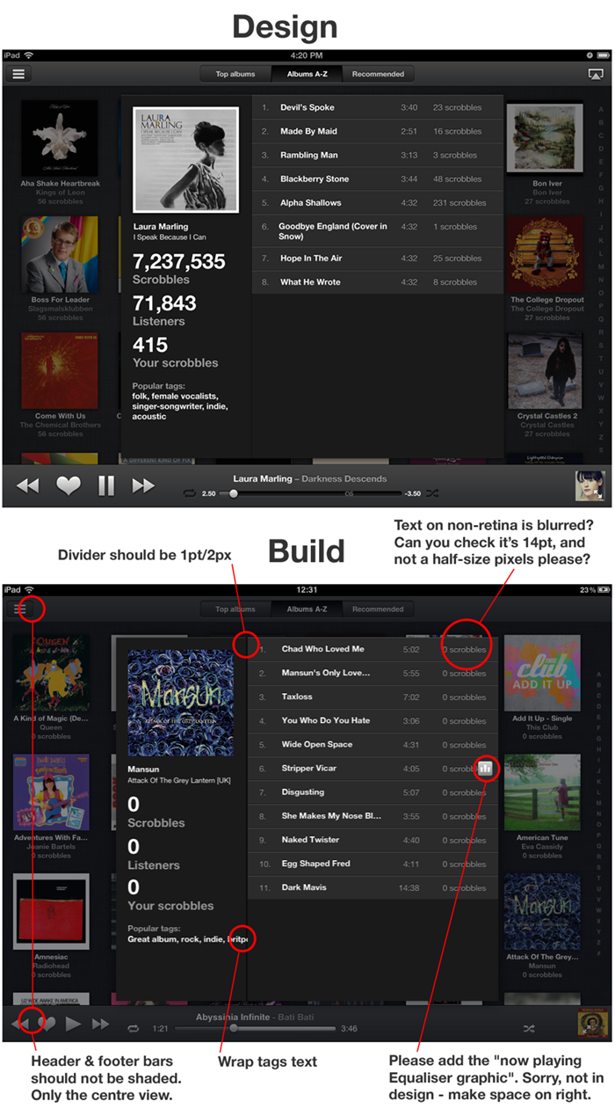Image resolution: width=615 pixels, height=1116 pixels.
Task: Click Build playback progress slider knob
Action: point(233,1028)
